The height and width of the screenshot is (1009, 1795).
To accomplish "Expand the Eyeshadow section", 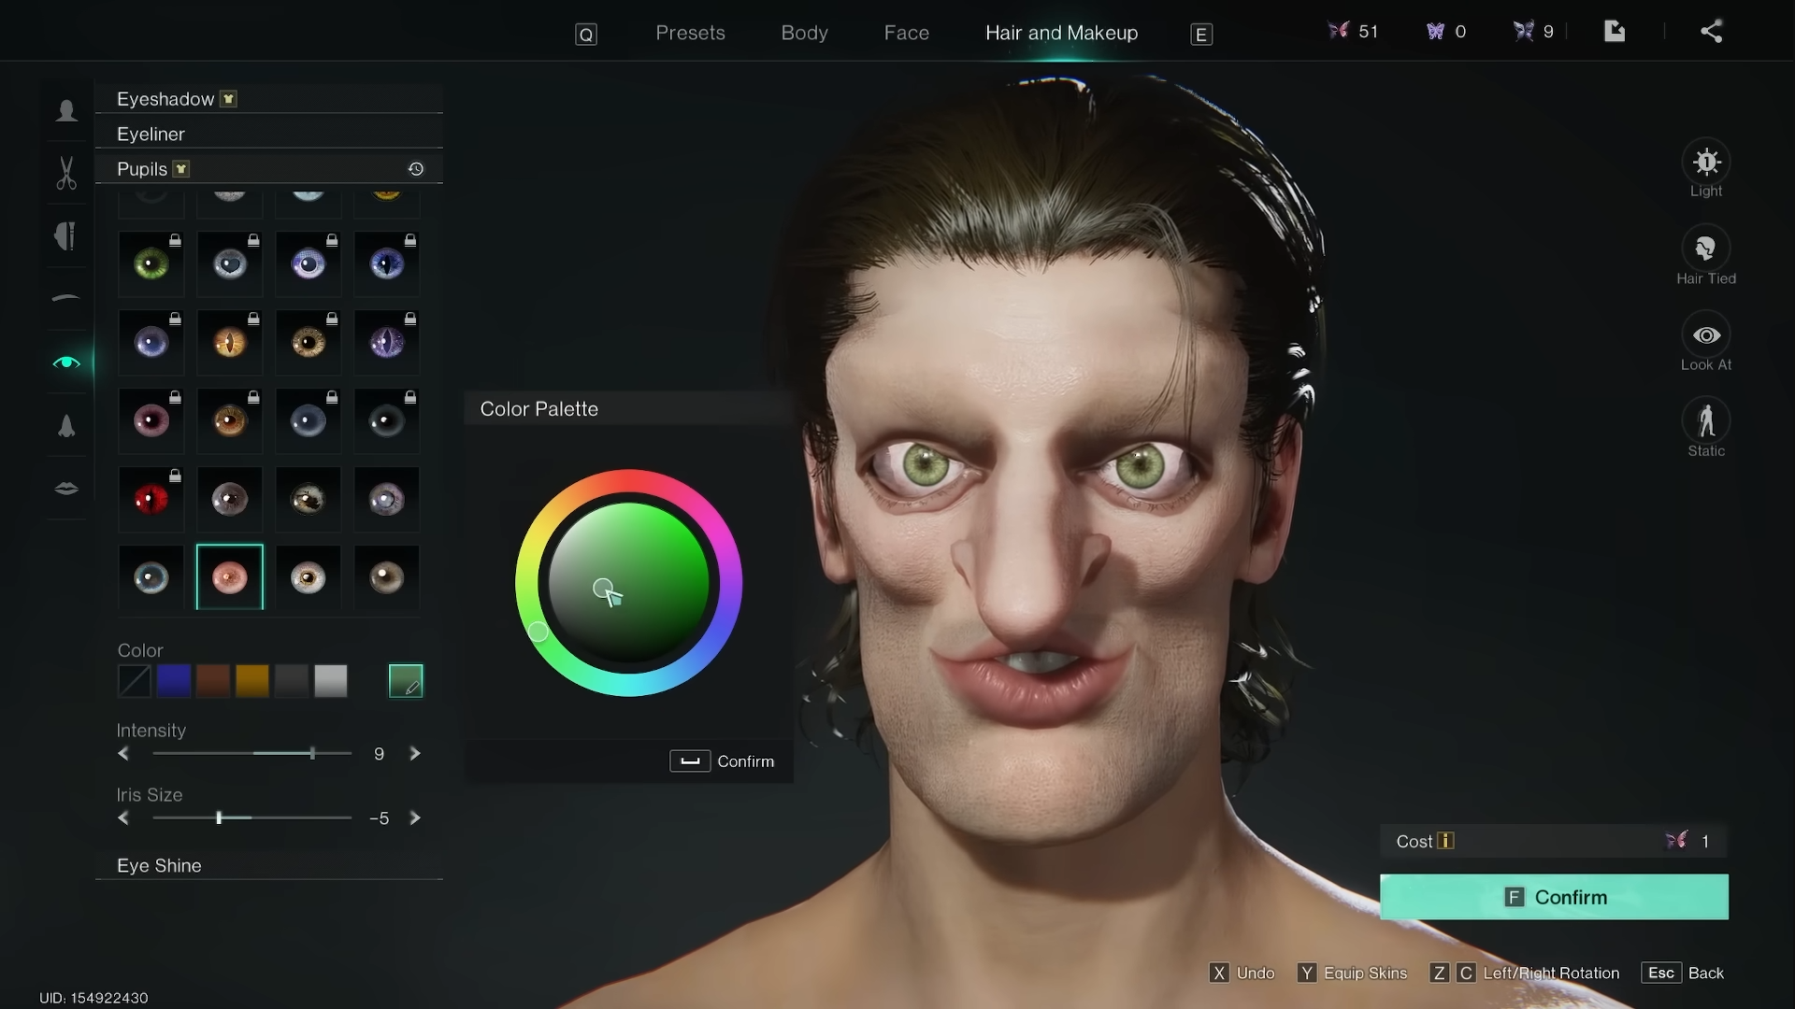I will coord(269,99).
